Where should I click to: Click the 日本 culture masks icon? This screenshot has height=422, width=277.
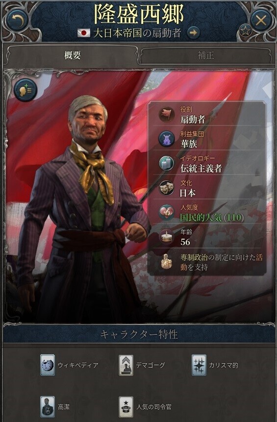[166, 188]
